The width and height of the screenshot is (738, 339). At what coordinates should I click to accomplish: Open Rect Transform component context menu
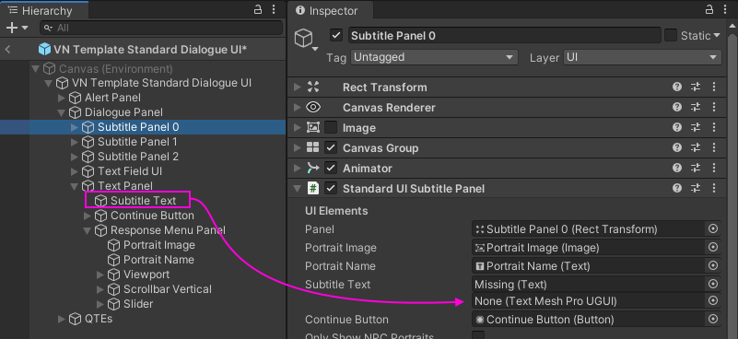click(713, 88)
